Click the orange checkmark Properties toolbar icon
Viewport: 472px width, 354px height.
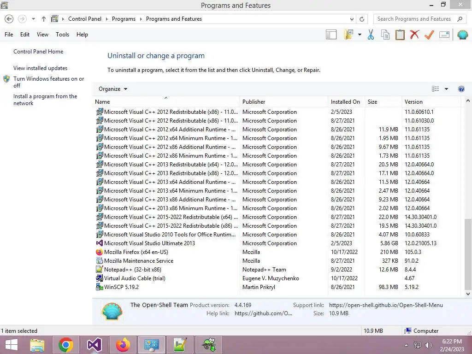point(429,35)
